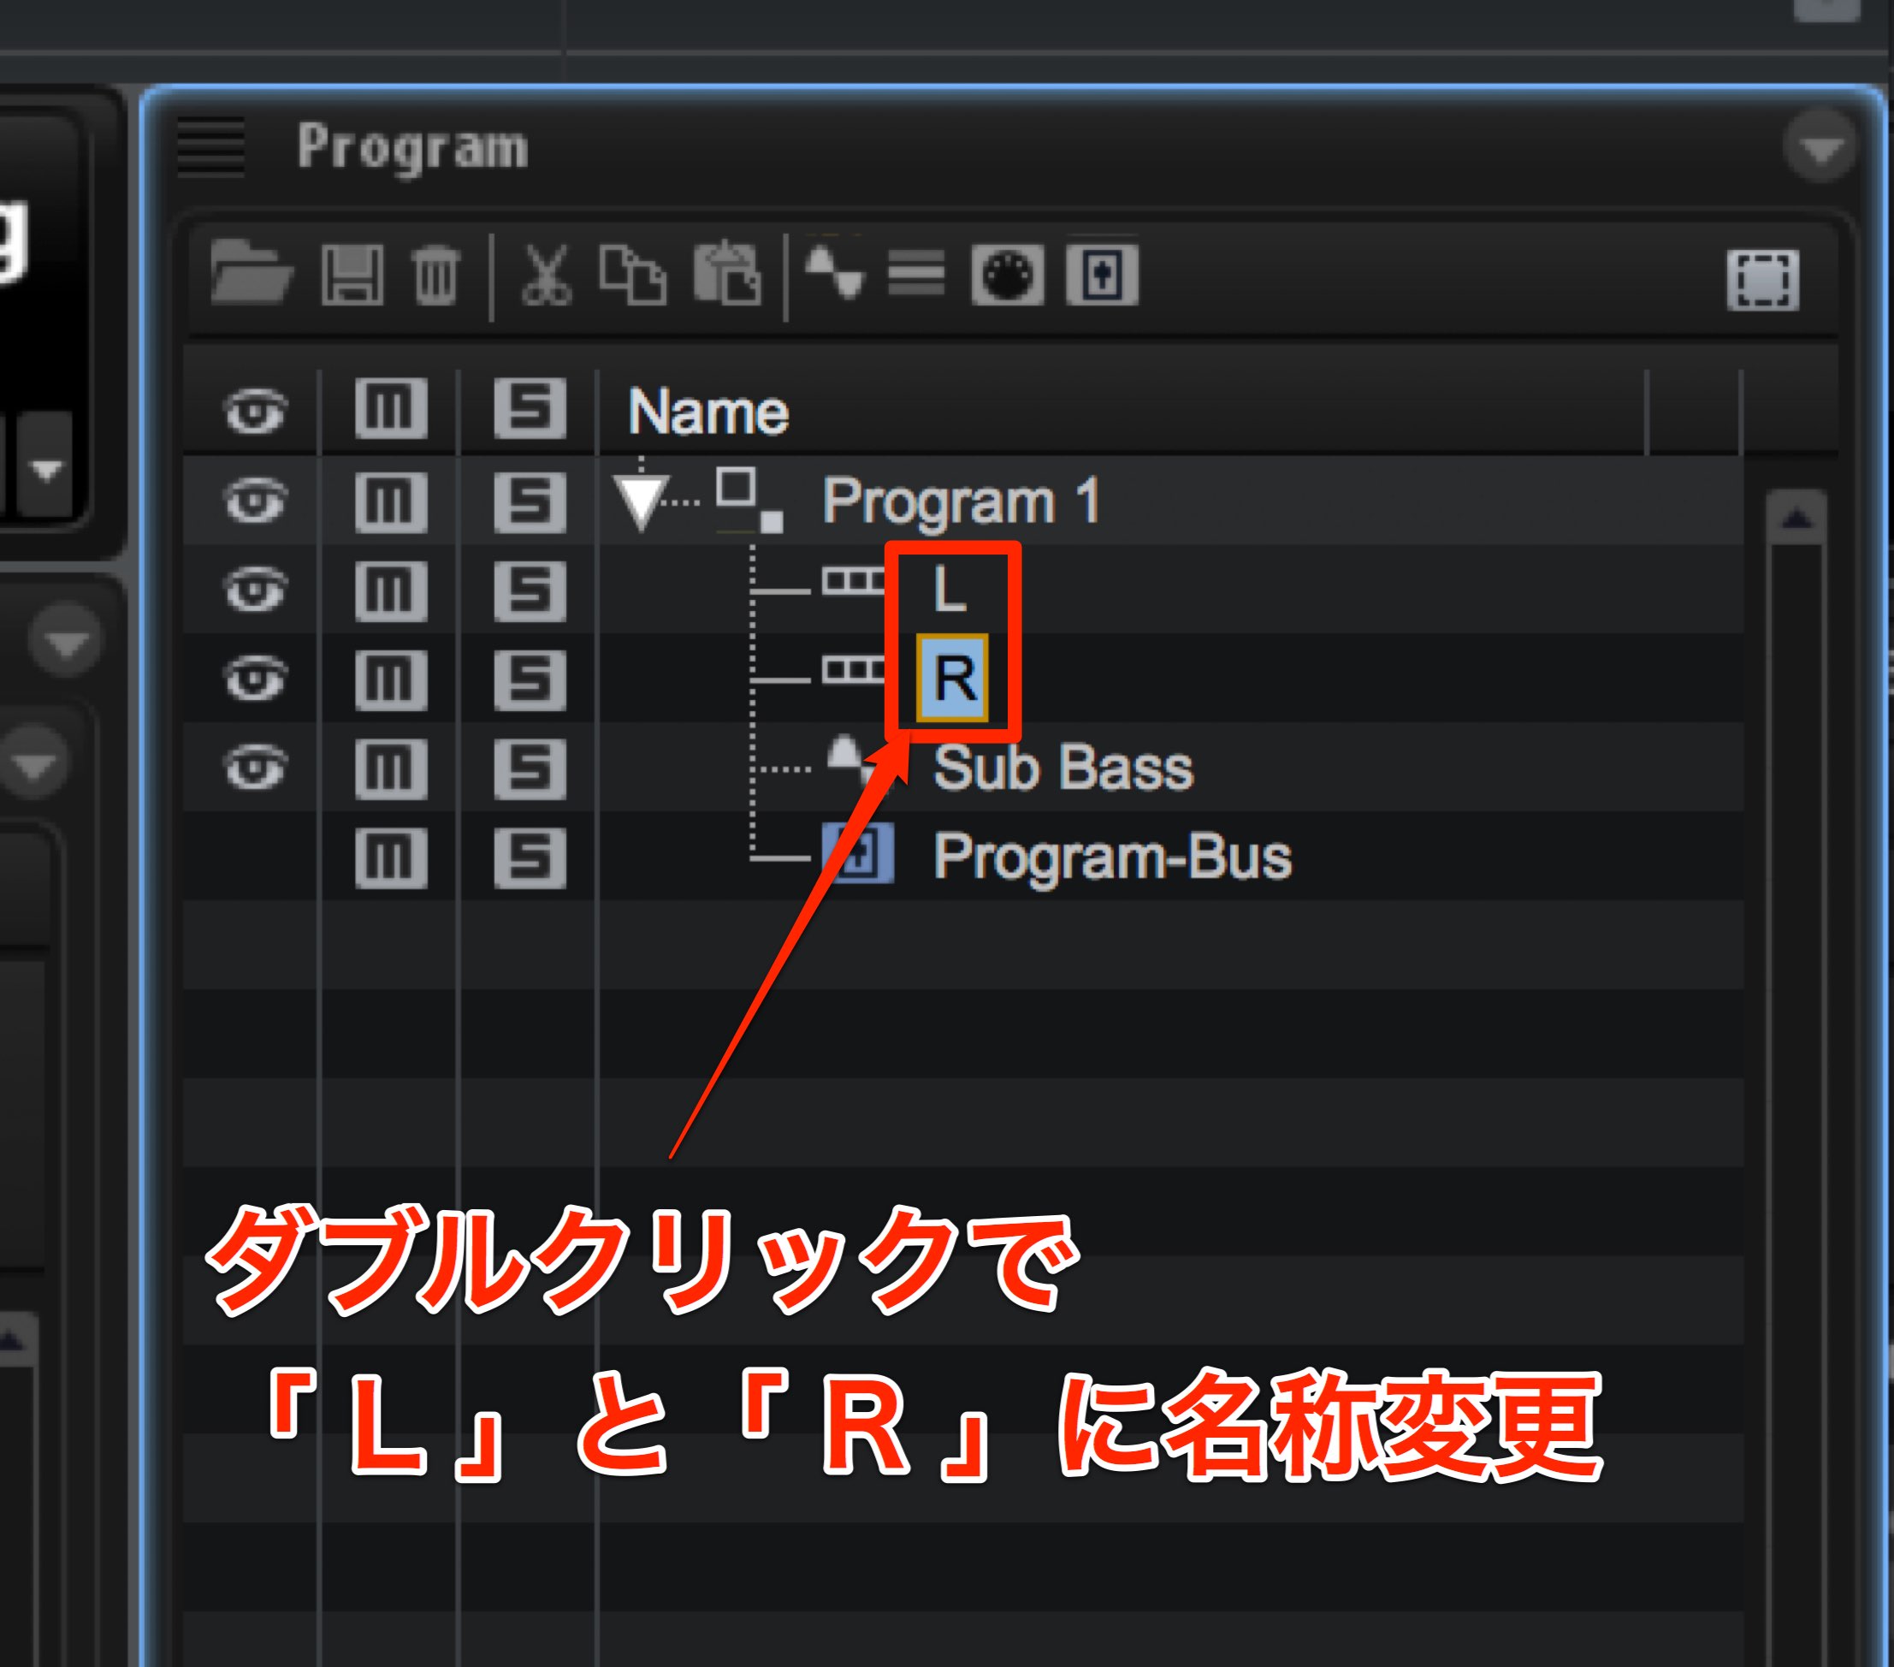Mute Program 1
The image size is (1894, 1667).
[x=390, y=501]
